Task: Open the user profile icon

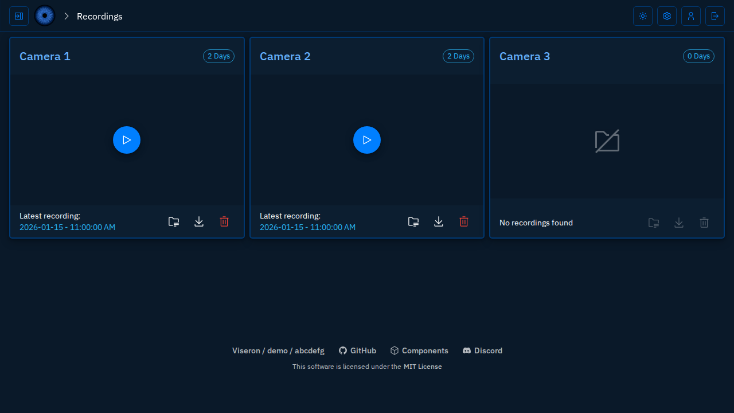Action: tap(691, 16)
